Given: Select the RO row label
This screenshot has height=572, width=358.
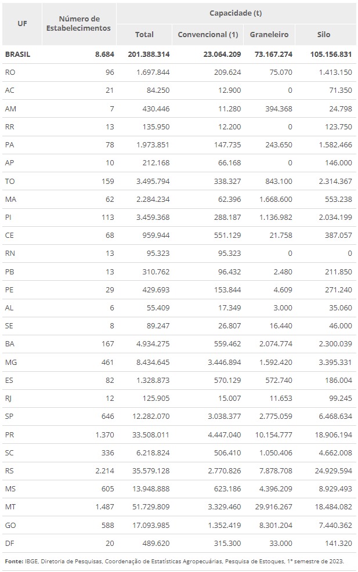Looking at the screenshot, I should pos(10,73).
